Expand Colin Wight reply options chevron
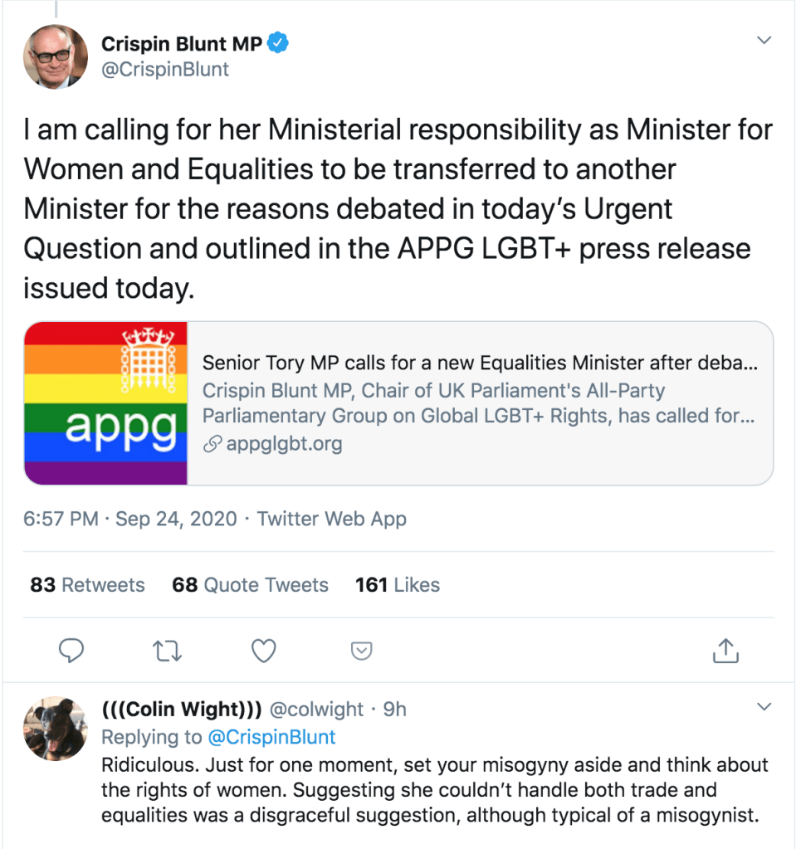The image size is (796, 849). tap(764, 707)
